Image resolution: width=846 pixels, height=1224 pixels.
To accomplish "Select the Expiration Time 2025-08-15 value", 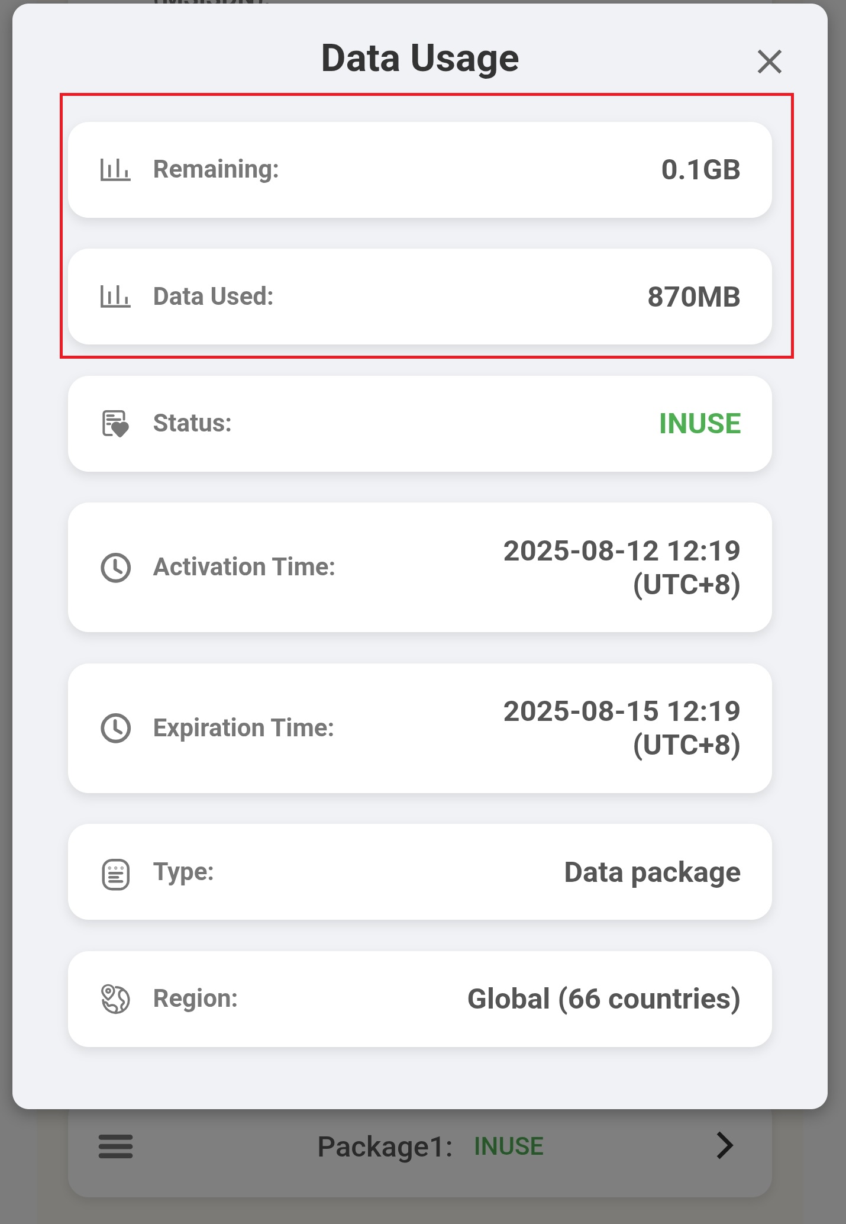I will point(622,728).
